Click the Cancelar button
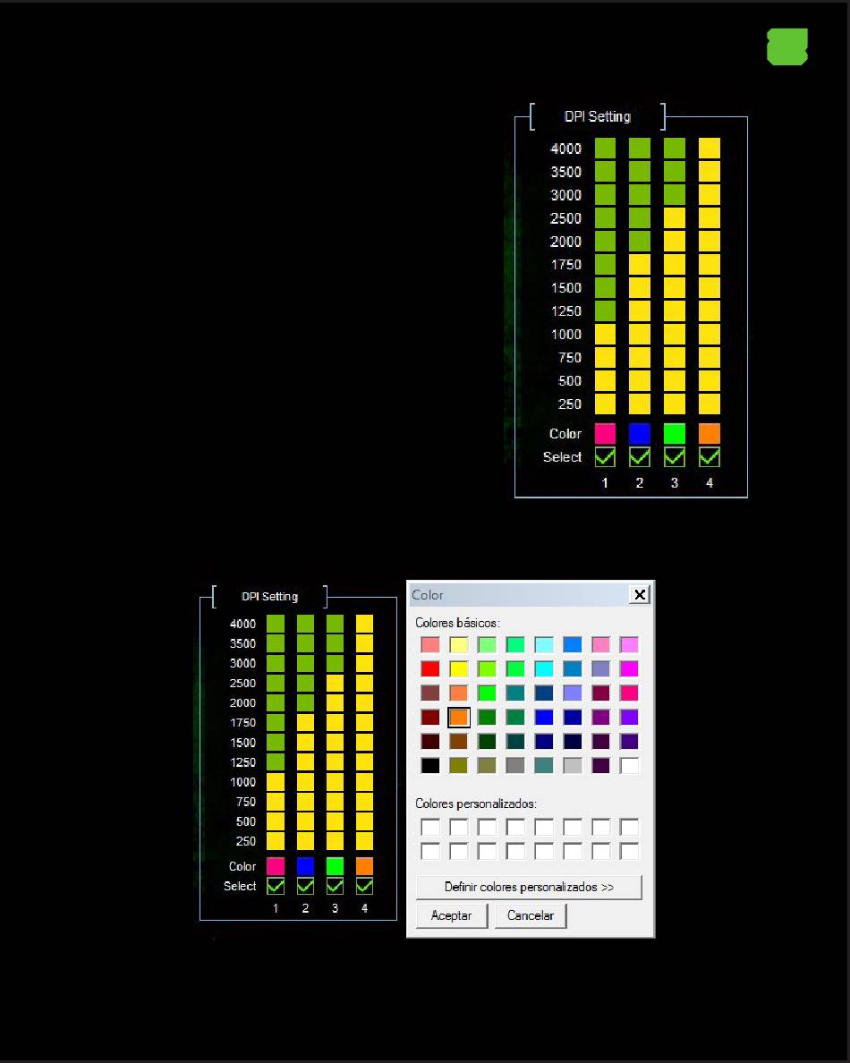 531,915
